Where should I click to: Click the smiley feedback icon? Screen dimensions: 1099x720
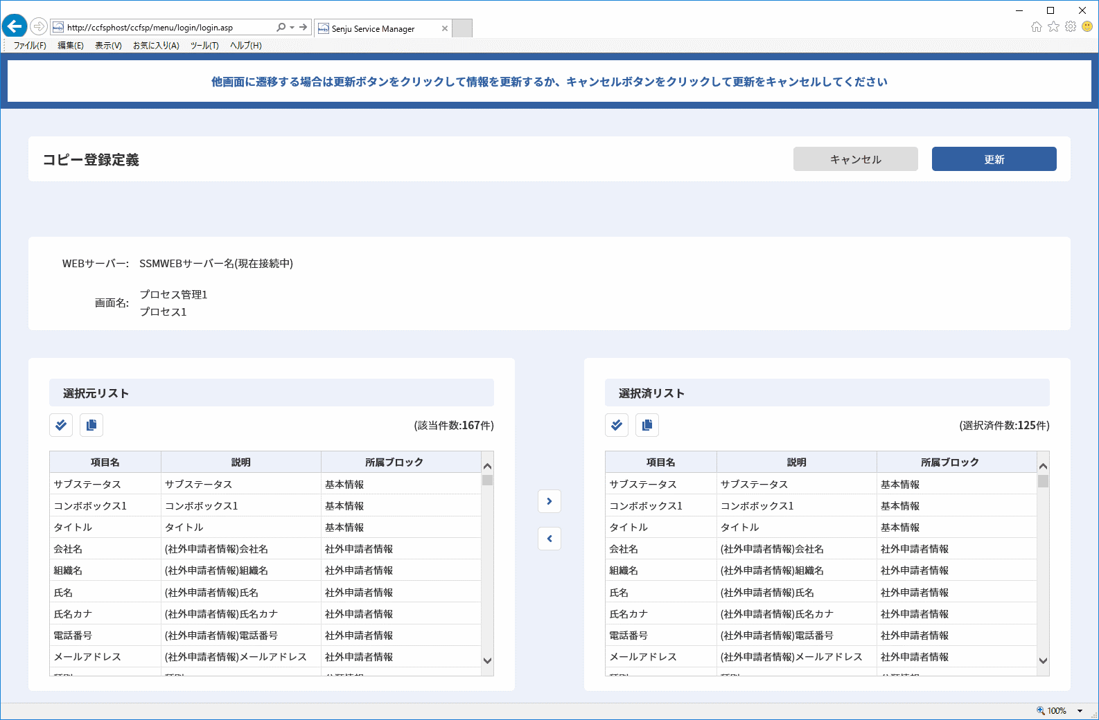point(1087,27)
